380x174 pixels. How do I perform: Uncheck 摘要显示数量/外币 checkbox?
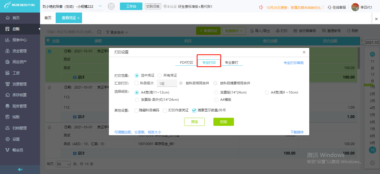pos(194,110)
